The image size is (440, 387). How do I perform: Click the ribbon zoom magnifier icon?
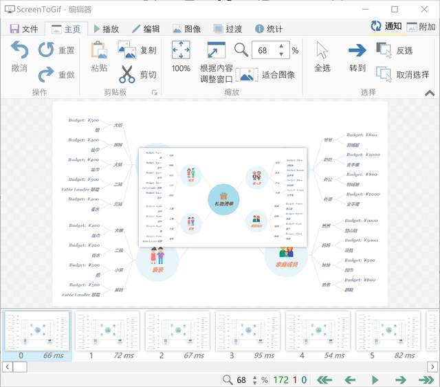coord(241,50)
